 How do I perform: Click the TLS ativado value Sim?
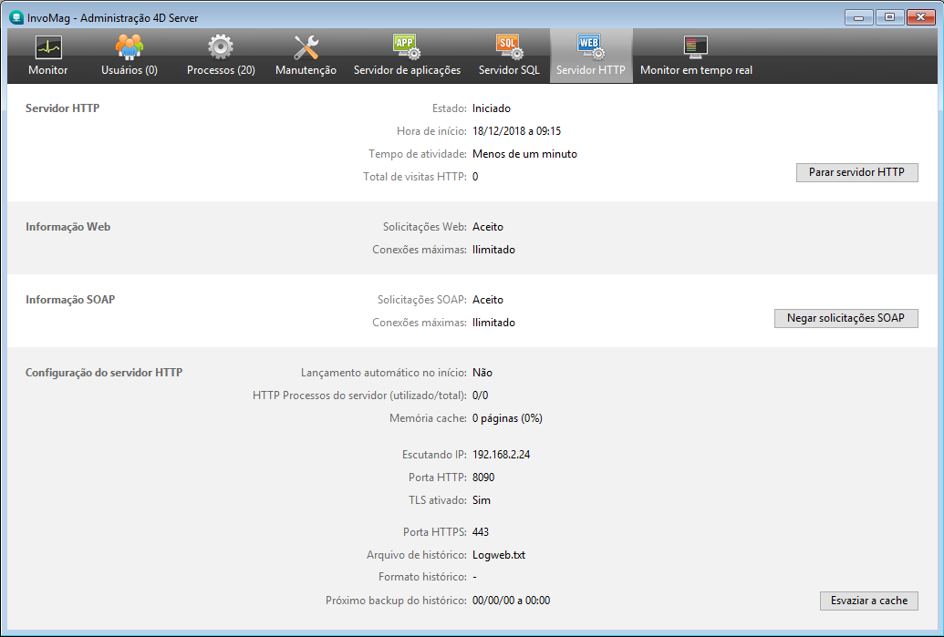click(x=481, y=500)
